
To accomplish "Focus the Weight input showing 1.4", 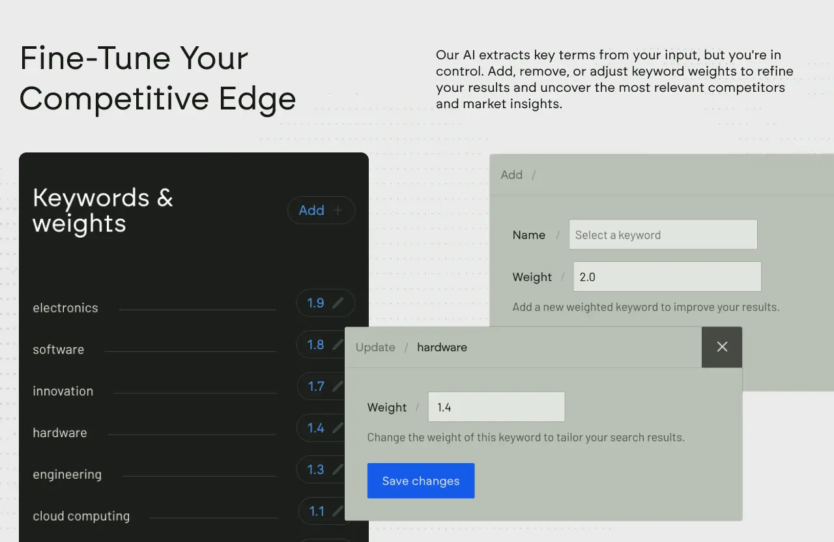I will [496, 407].
